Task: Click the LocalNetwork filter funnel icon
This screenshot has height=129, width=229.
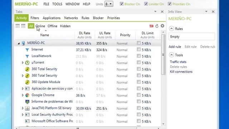Action: point(27,56)
